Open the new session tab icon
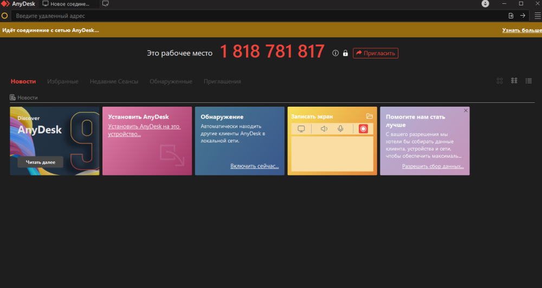 (106, 4)
